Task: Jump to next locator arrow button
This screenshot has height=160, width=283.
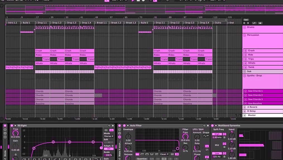Action: click(x=248, y=23)
